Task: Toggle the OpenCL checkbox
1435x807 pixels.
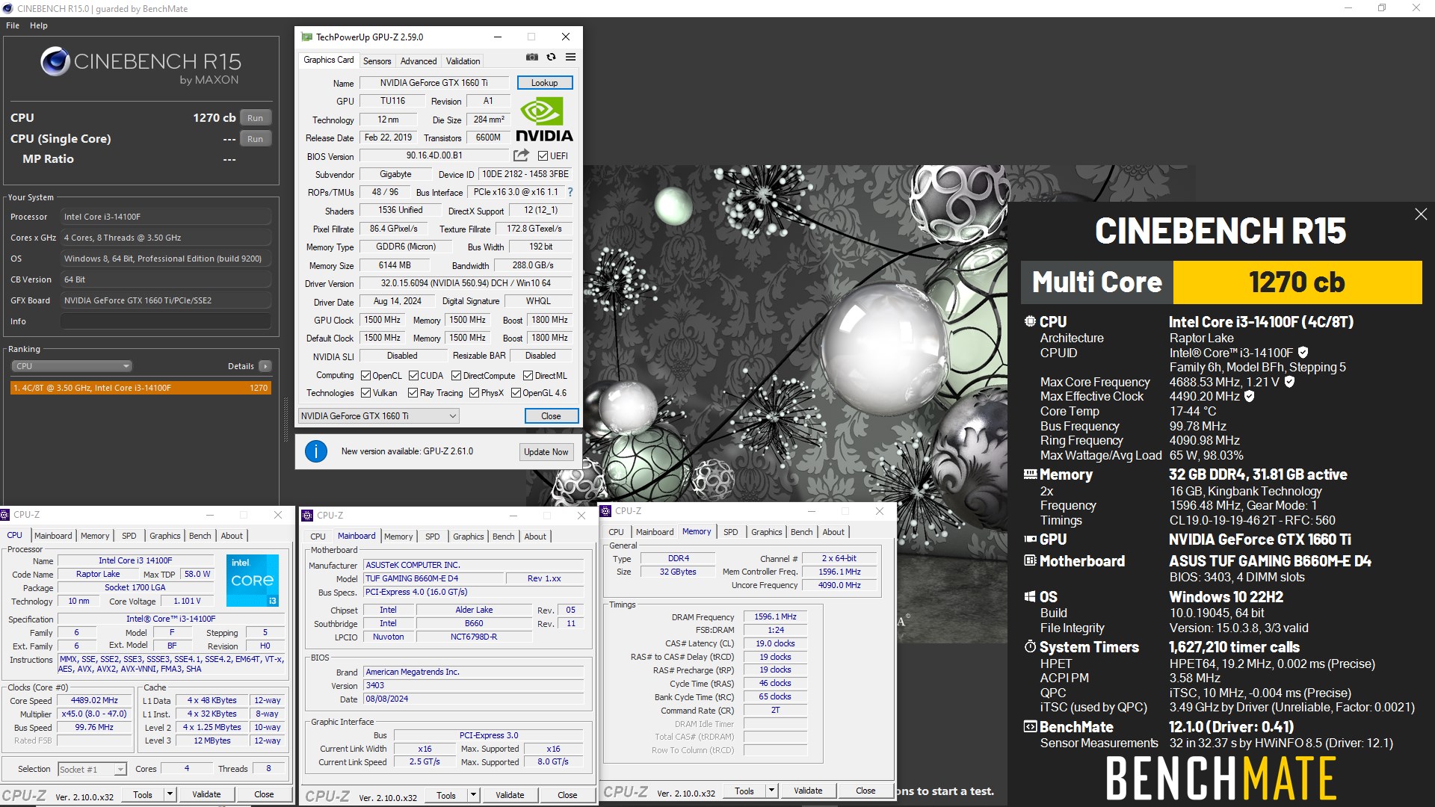Action: [x=365, y=376]
